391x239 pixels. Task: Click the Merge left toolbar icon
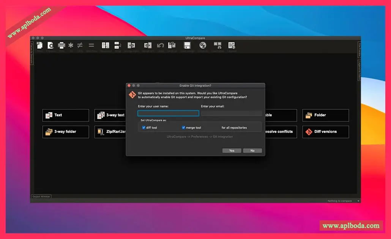(148, 46)
